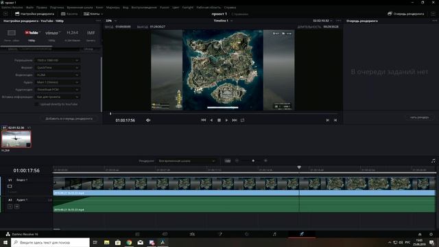The width and height of the screenshot is (439, 247).
Task: Open timeline view options icon
Action: pos(228,161)
